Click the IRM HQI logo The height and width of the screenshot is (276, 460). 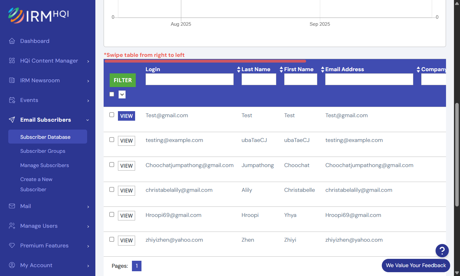(x=38, y=15)
